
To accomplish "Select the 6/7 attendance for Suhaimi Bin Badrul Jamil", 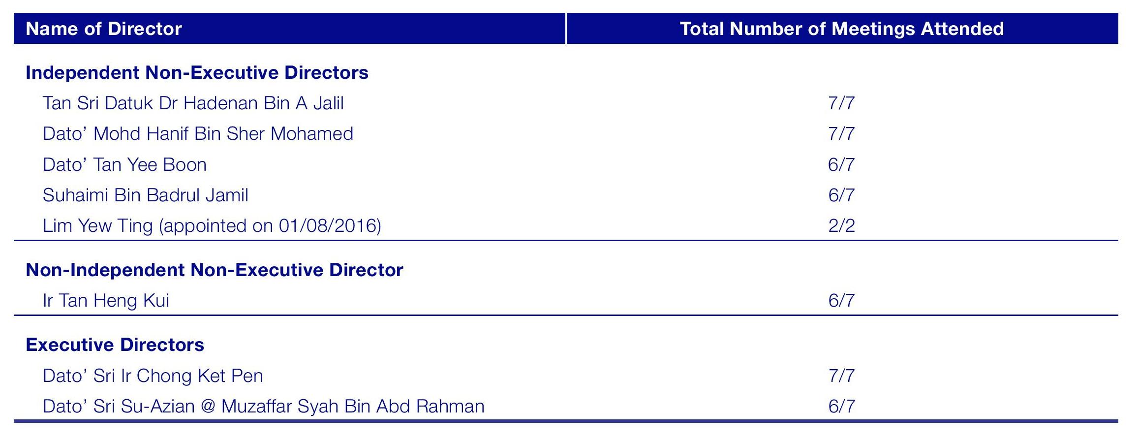I will click(x=841, y=195).
